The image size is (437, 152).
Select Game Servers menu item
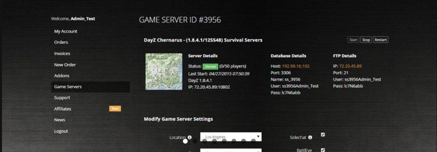[90, 87]
